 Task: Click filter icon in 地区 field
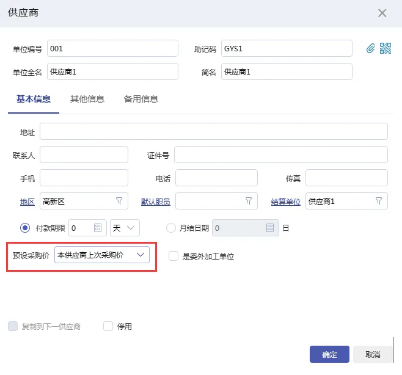tap(119, 201)
